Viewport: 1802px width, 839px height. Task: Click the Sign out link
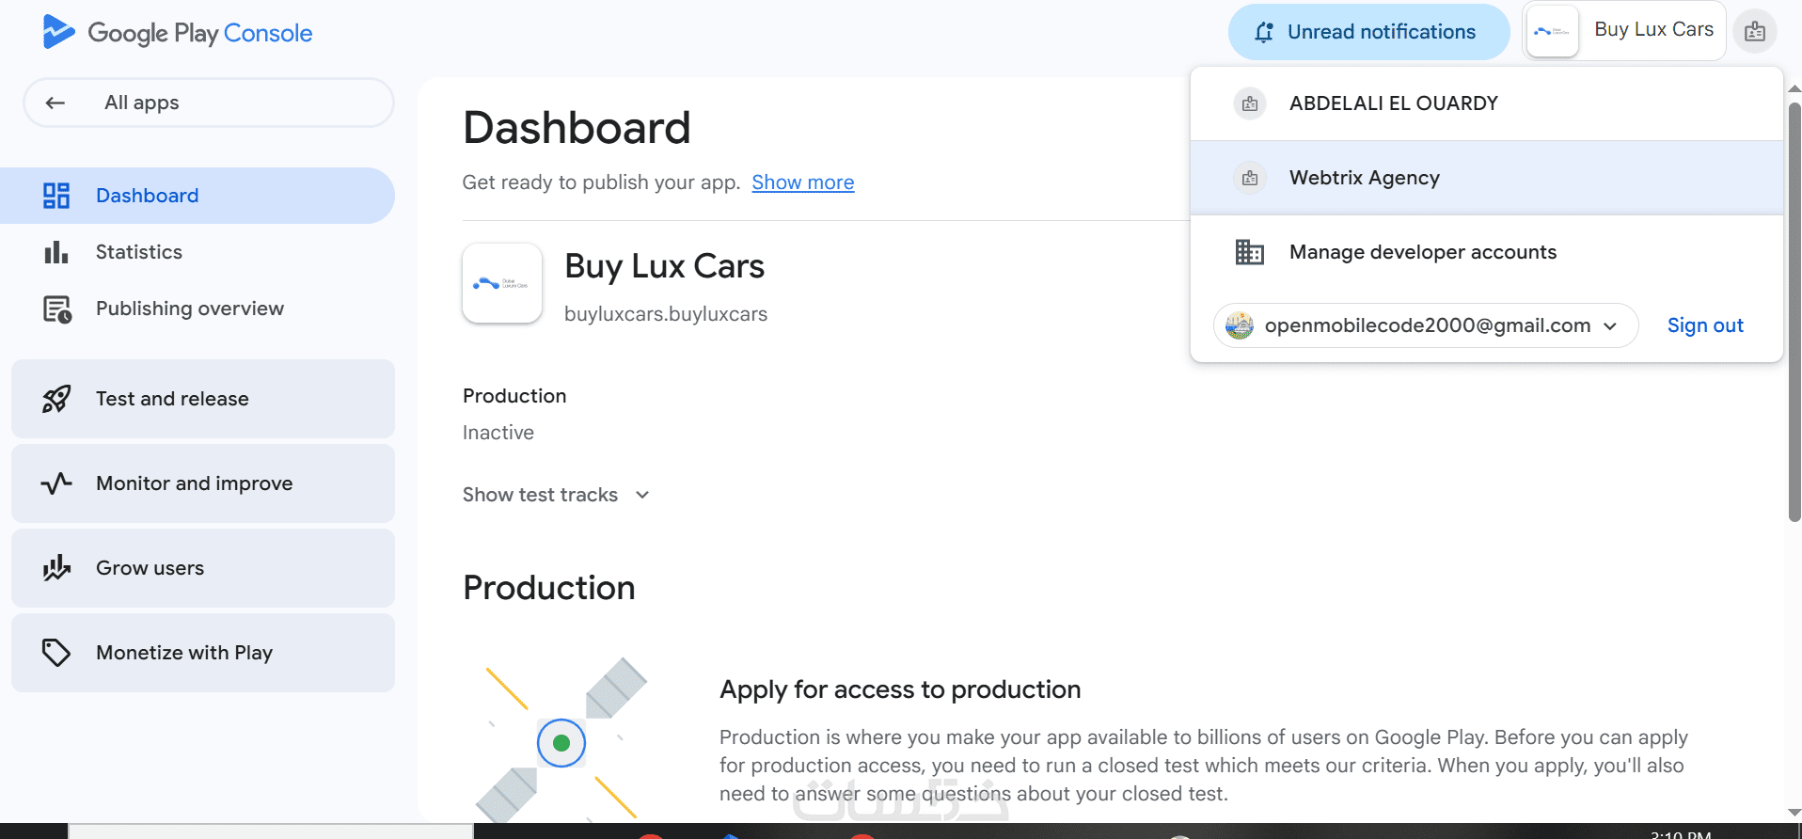click(x=1705, y=325)
